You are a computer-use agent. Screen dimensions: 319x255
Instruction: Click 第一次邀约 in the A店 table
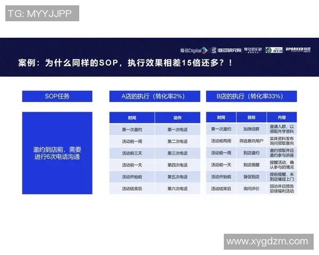point(132,130)
